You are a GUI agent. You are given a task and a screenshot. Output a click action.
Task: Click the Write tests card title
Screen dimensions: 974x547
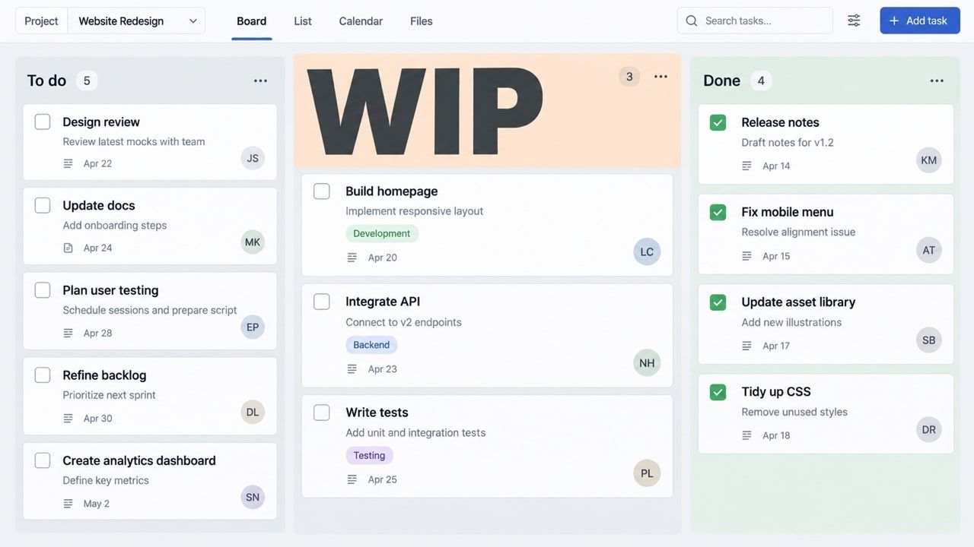[x=377, y=413]
